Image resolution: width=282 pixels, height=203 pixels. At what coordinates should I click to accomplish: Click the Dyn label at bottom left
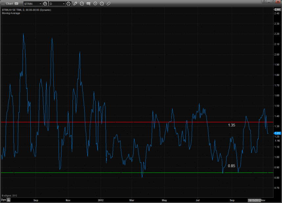pyautogui.click(x=3, y=200)
